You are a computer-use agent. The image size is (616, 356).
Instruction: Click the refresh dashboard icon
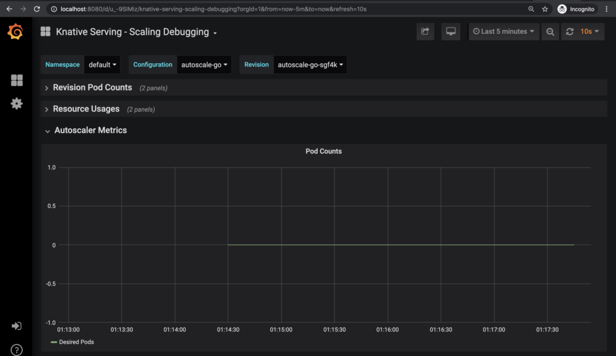[569, 31]
